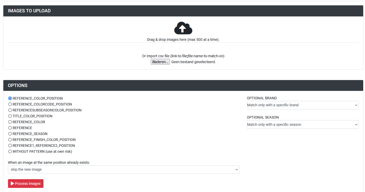Select the REFERENCE_SEASON radio option
This screenshot has width=365, height=192.
10,134
